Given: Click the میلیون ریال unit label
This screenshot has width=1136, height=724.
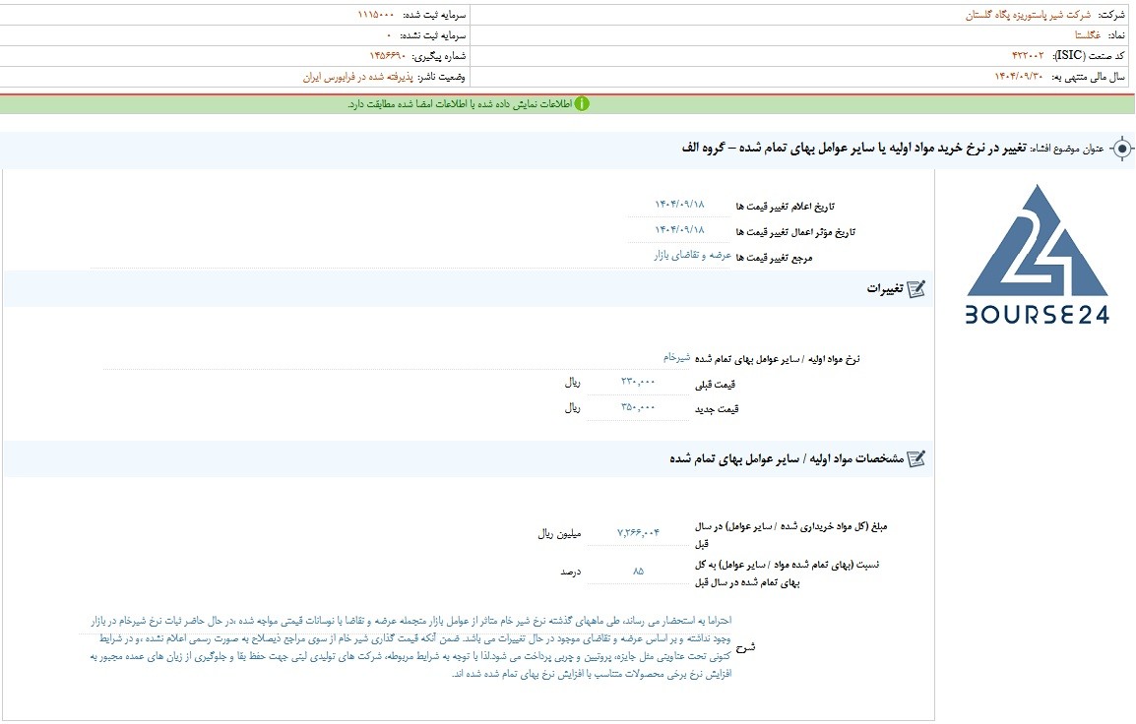Looking at the screenshot, I should click(559, 533).
